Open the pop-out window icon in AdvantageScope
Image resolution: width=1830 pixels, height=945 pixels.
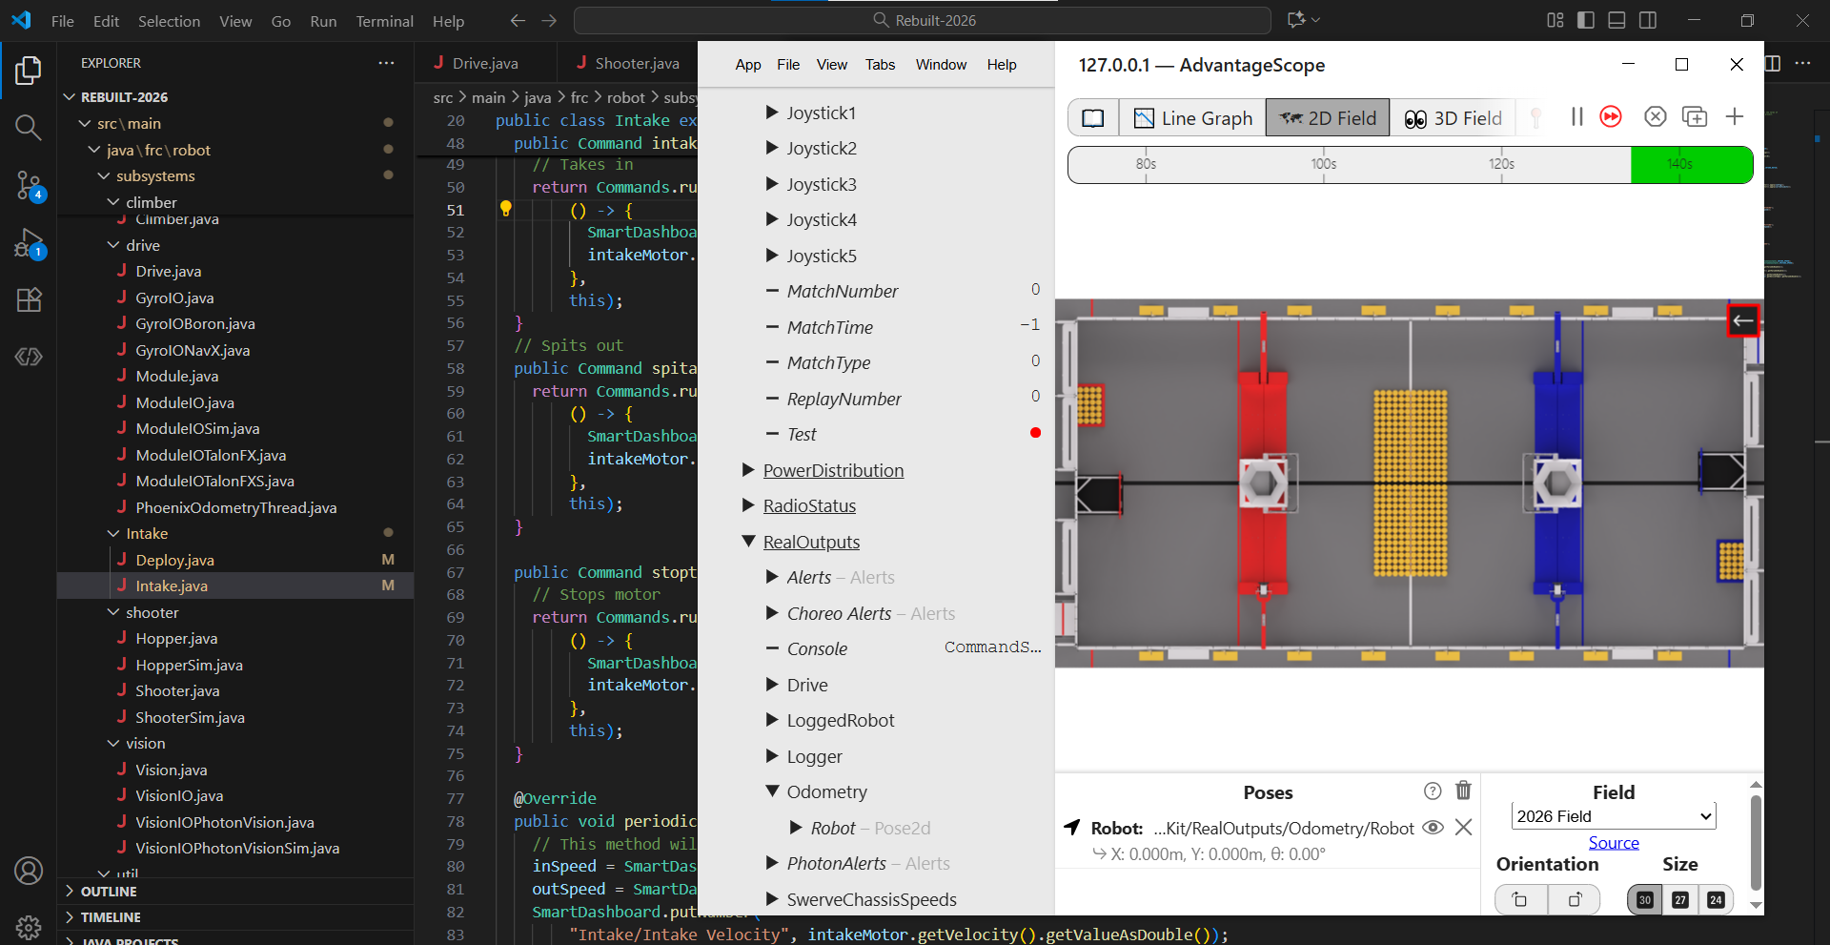[1695, 116]
